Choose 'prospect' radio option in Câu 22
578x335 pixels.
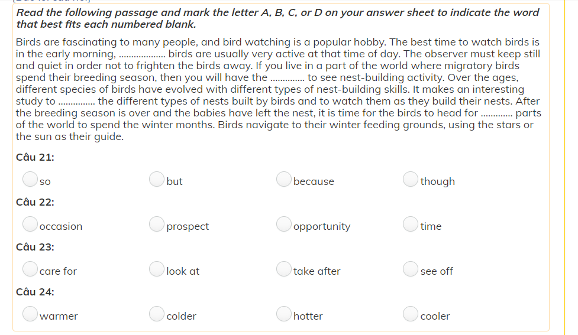157,224
